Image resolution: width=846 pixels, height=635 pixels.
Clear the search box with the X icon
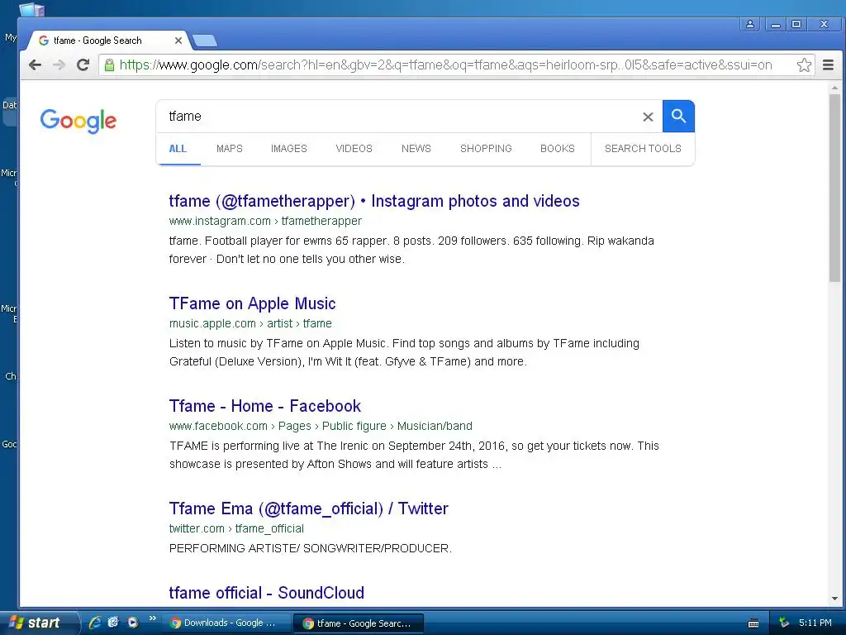click(648, 117)
